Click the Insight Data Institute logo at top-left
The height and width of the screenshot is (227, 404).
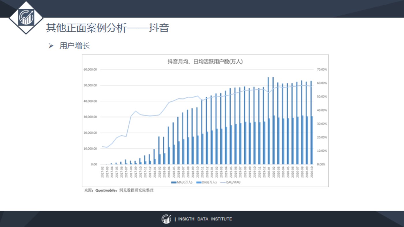(26, 17)
